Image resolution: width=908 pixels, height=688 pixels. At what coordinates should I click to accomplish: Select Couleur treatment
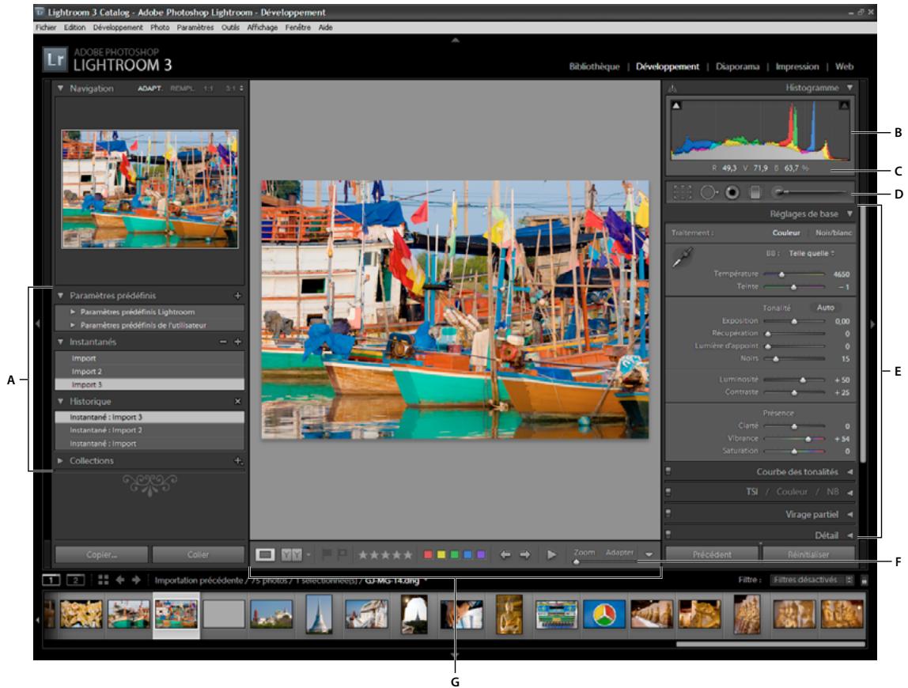pos(786,232)
